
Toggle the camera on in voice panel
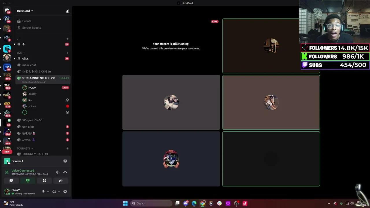tap(11, 181)
